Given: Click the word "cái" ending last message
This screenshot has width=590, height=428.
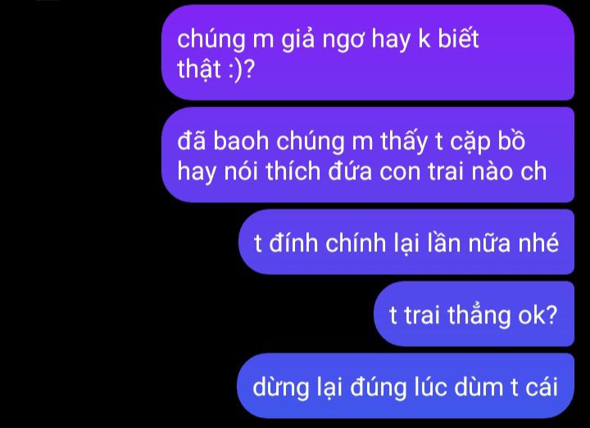Looking at the screenshot, I should click(542, 386).
